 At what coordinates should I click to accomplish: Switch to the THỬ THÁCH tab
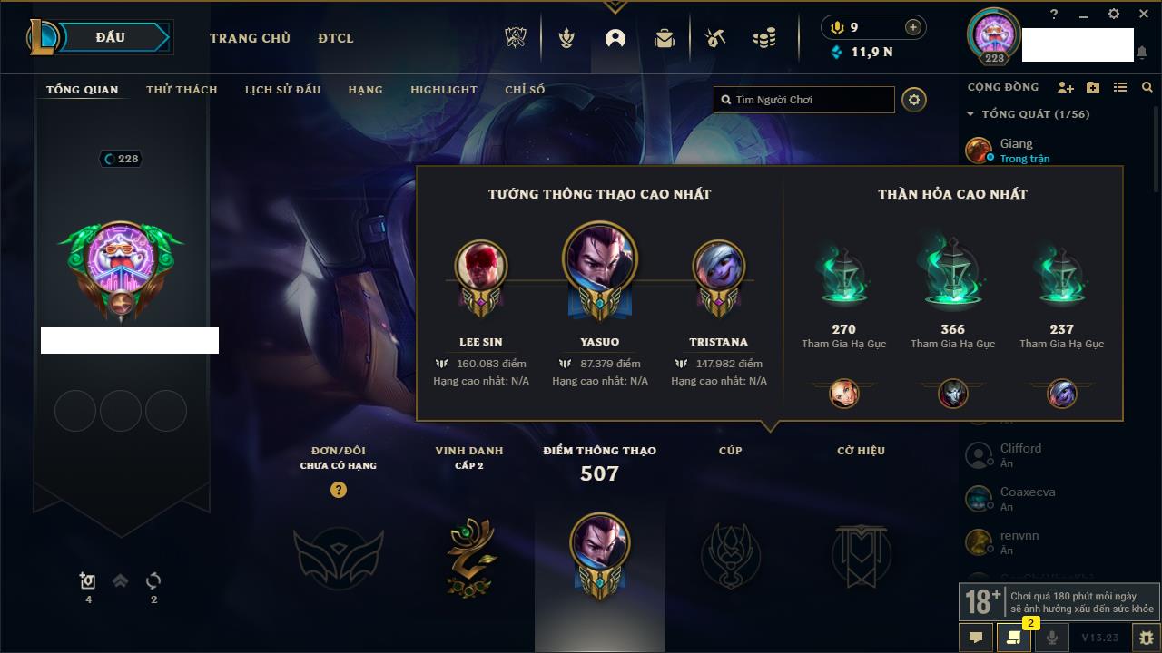182,90
